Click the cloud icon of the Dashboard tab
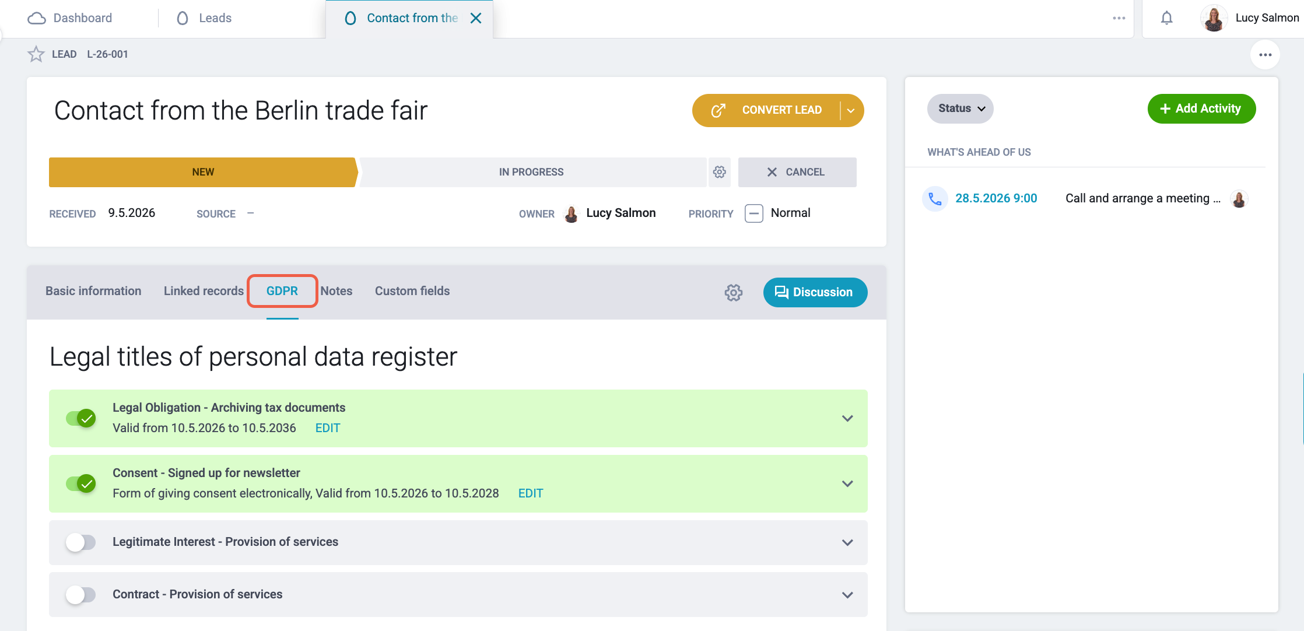 tap(37, 18)
